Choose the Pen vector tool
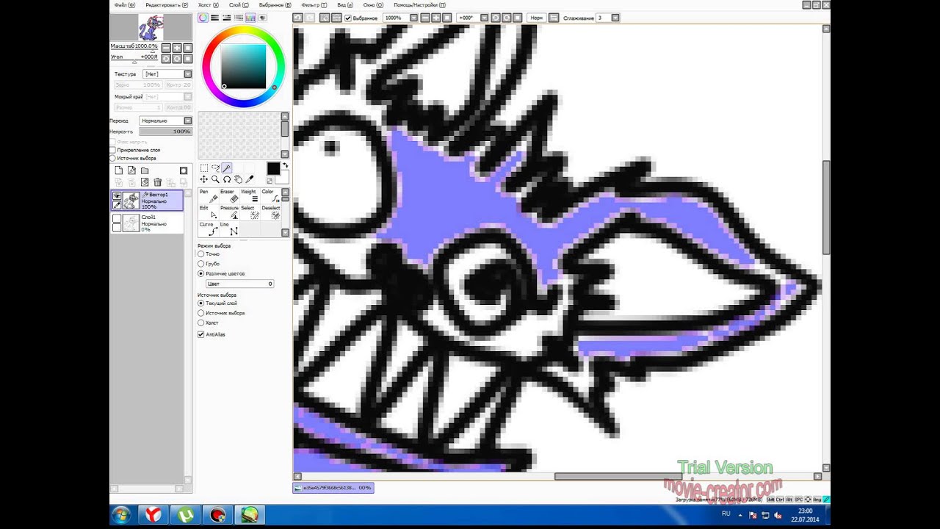Screen dimensions: 940x529 point(209,195)
